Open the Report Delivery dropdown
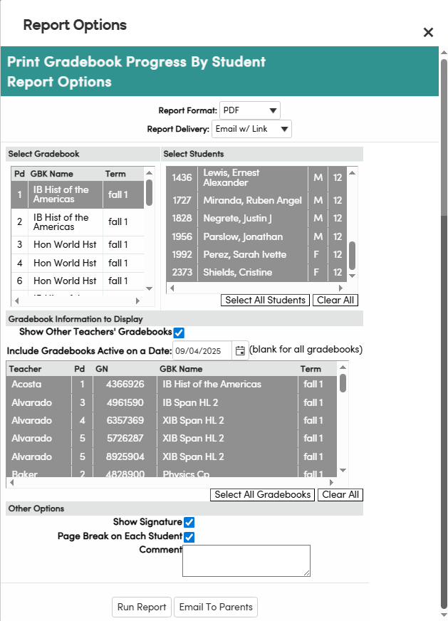This screenshot has height=621, width=448. tap(251, 129)
